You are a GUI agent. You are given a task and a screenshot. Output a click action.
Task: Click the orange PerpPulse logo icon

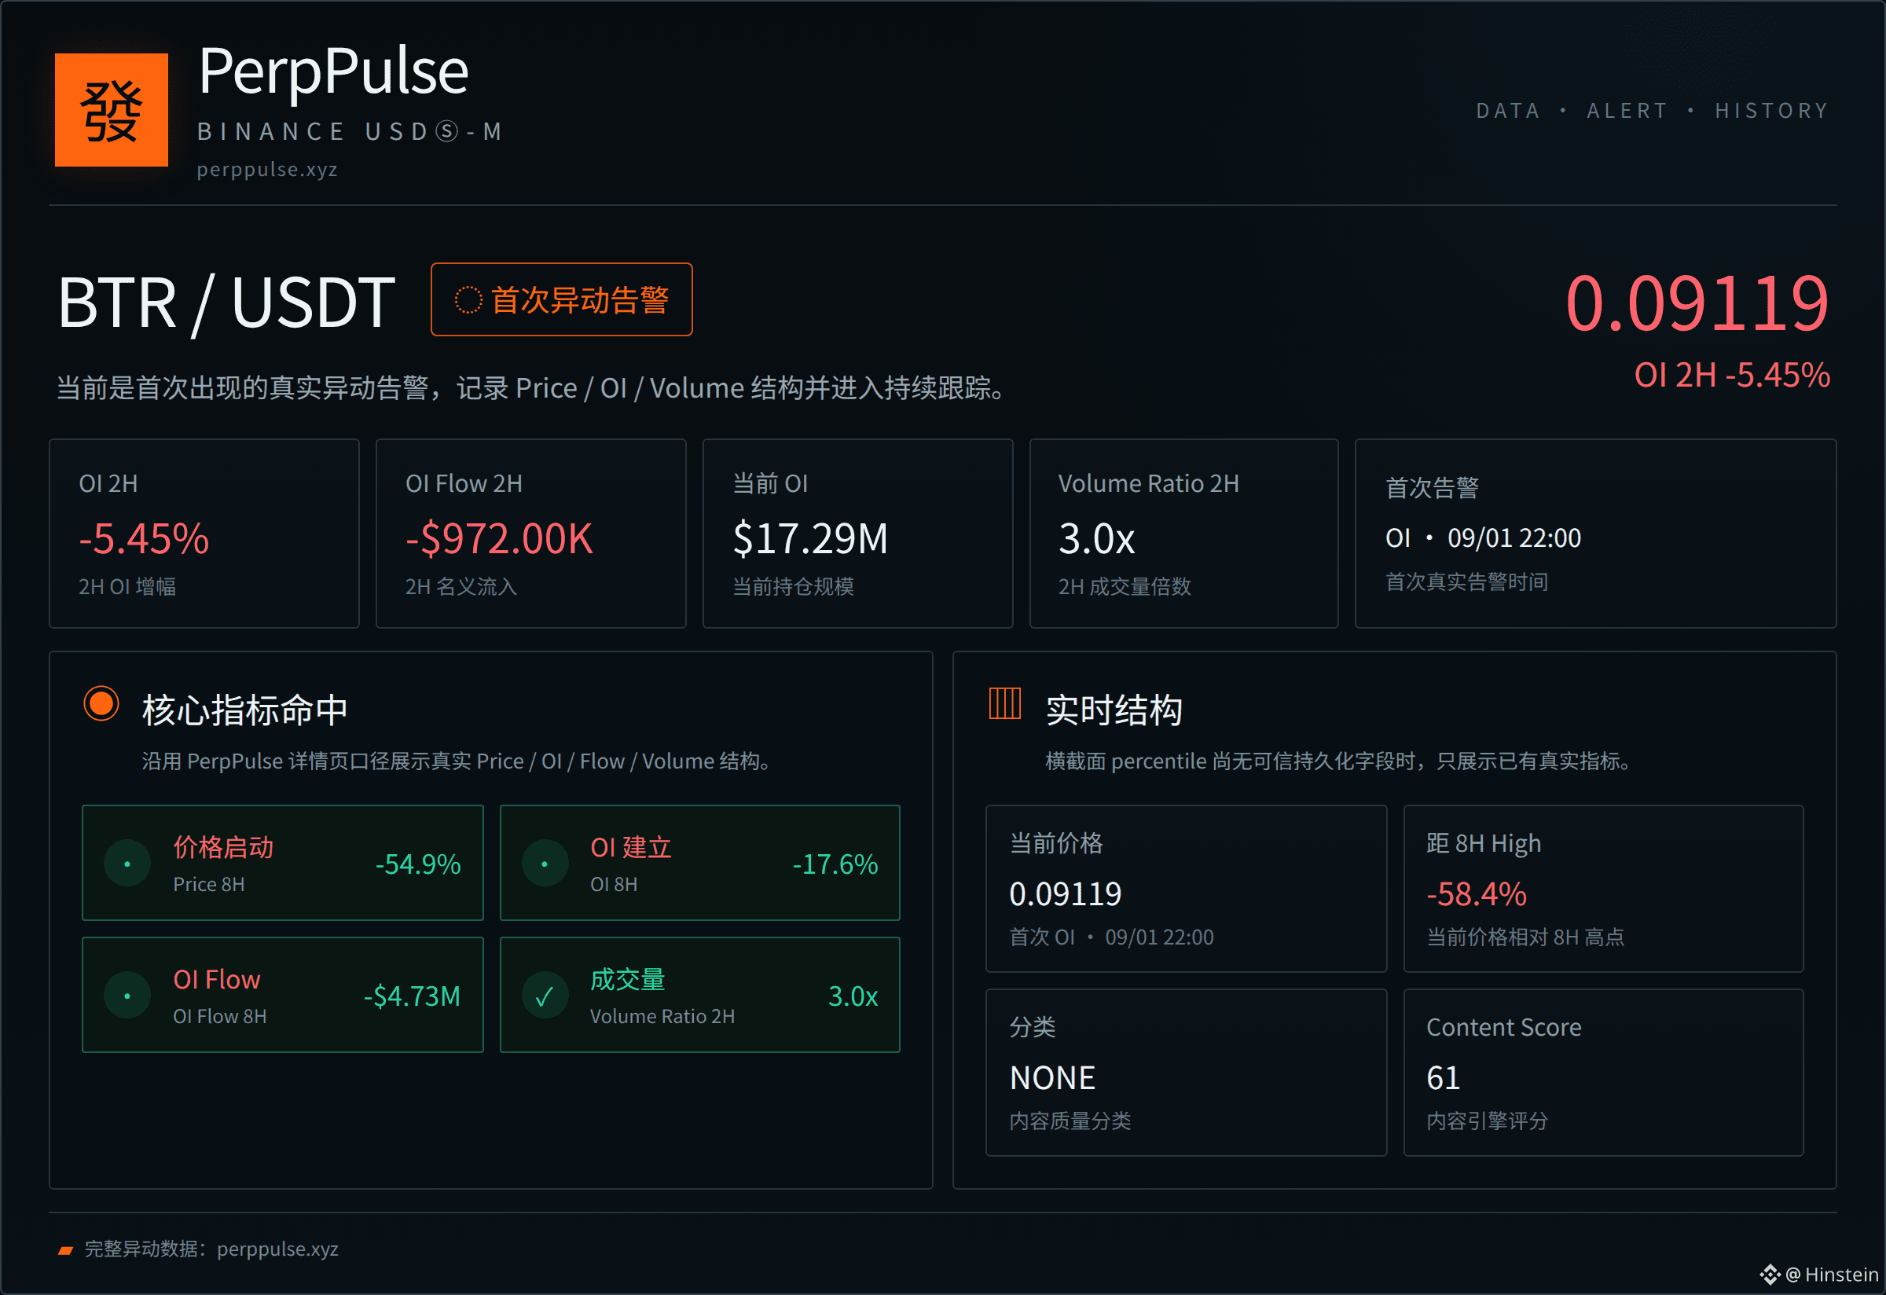[111, 109]
